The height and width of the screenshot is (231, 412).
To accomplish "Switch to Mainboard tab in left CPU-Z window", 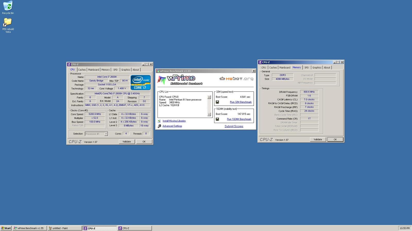I will coord(93,70).
